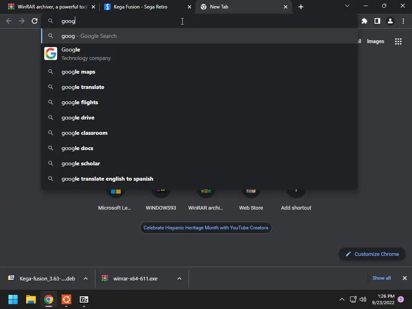Show hidden system tray icons
The height and width of the screenshot is (309, 412).
pyautogui.click(x=342, y=299)
